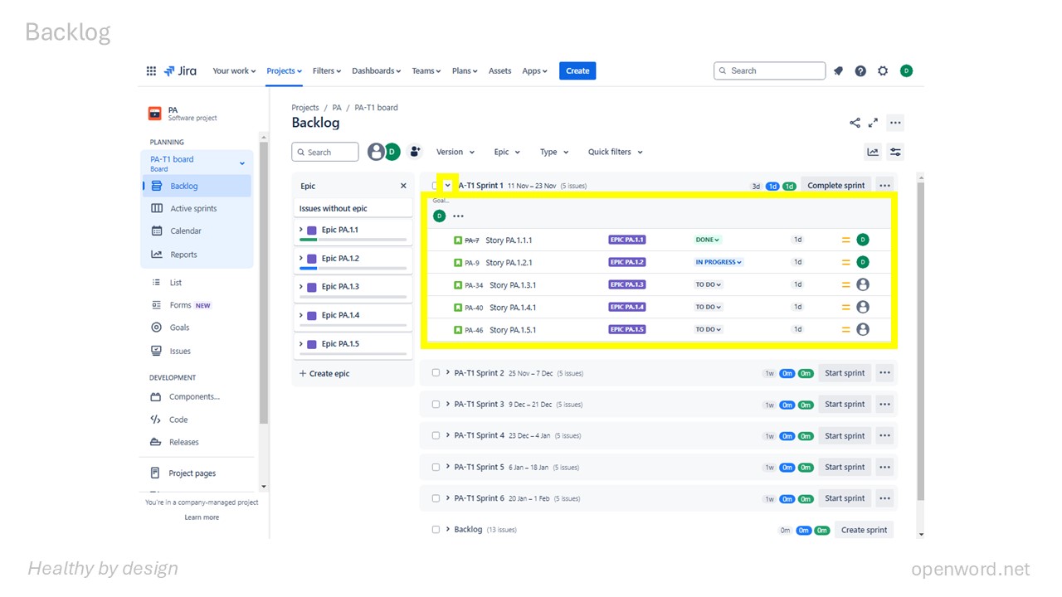The width and height of the screenshot is (1062, 597).
Task: Select the Backlog section checkbox
Action: pos(436,530)
